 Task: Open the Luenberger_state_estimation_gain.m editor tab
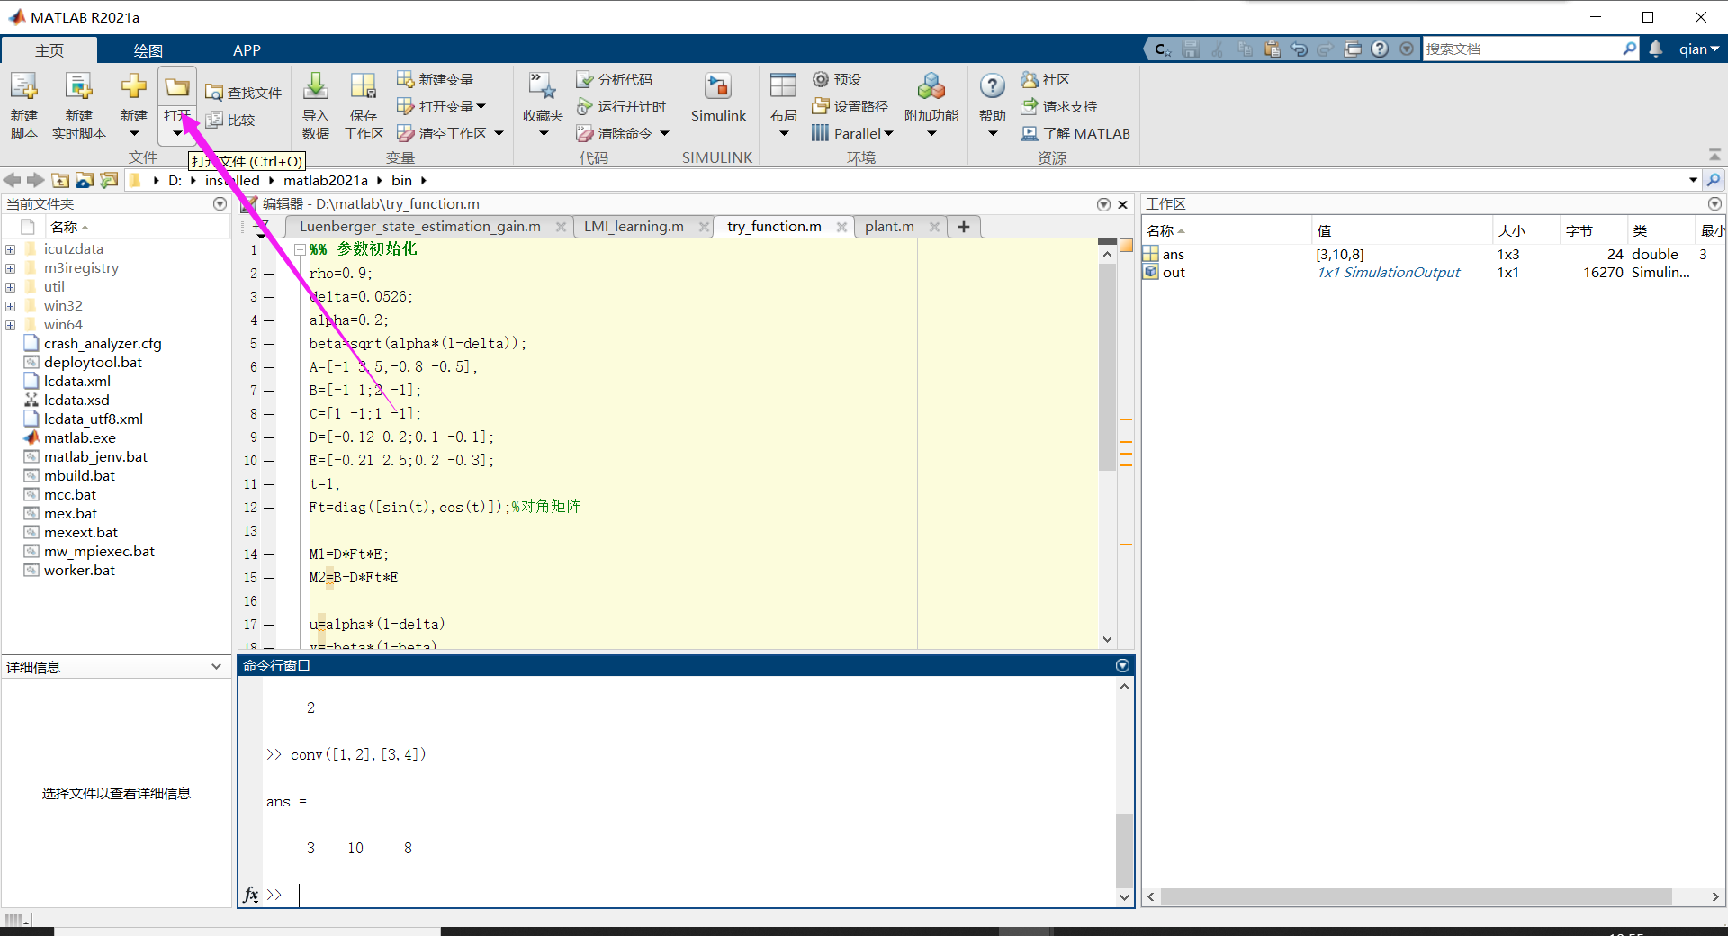(420, 227)
